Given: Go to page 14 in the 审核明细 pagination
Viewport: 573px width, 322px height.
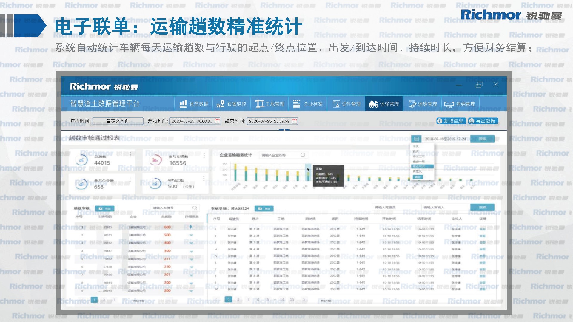Looking at the screenshot, I should [282, 299].
